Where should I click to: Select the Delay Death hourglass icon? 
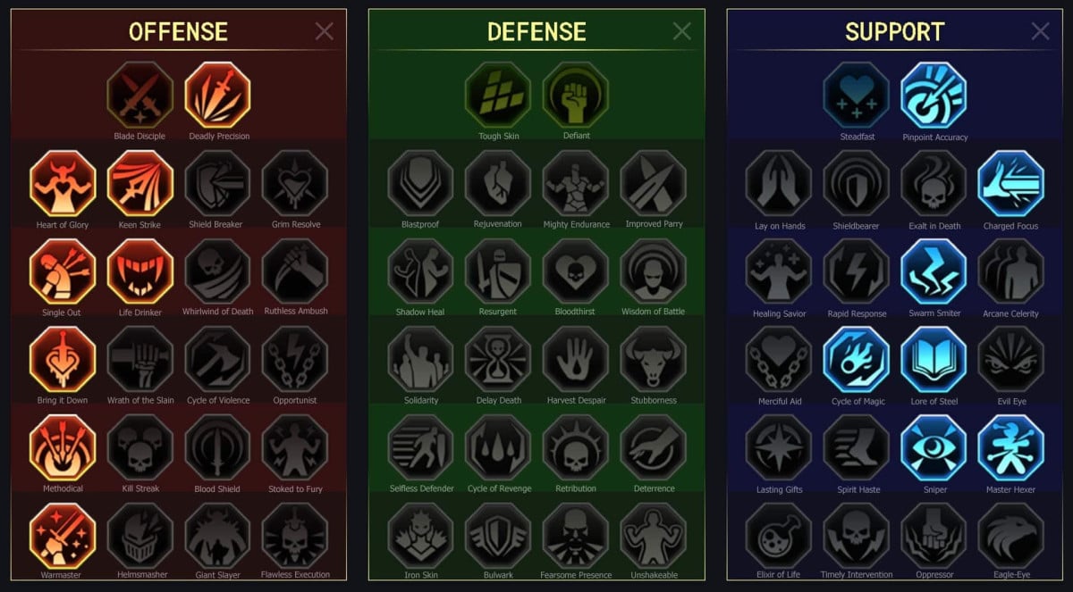pos(498,359)
